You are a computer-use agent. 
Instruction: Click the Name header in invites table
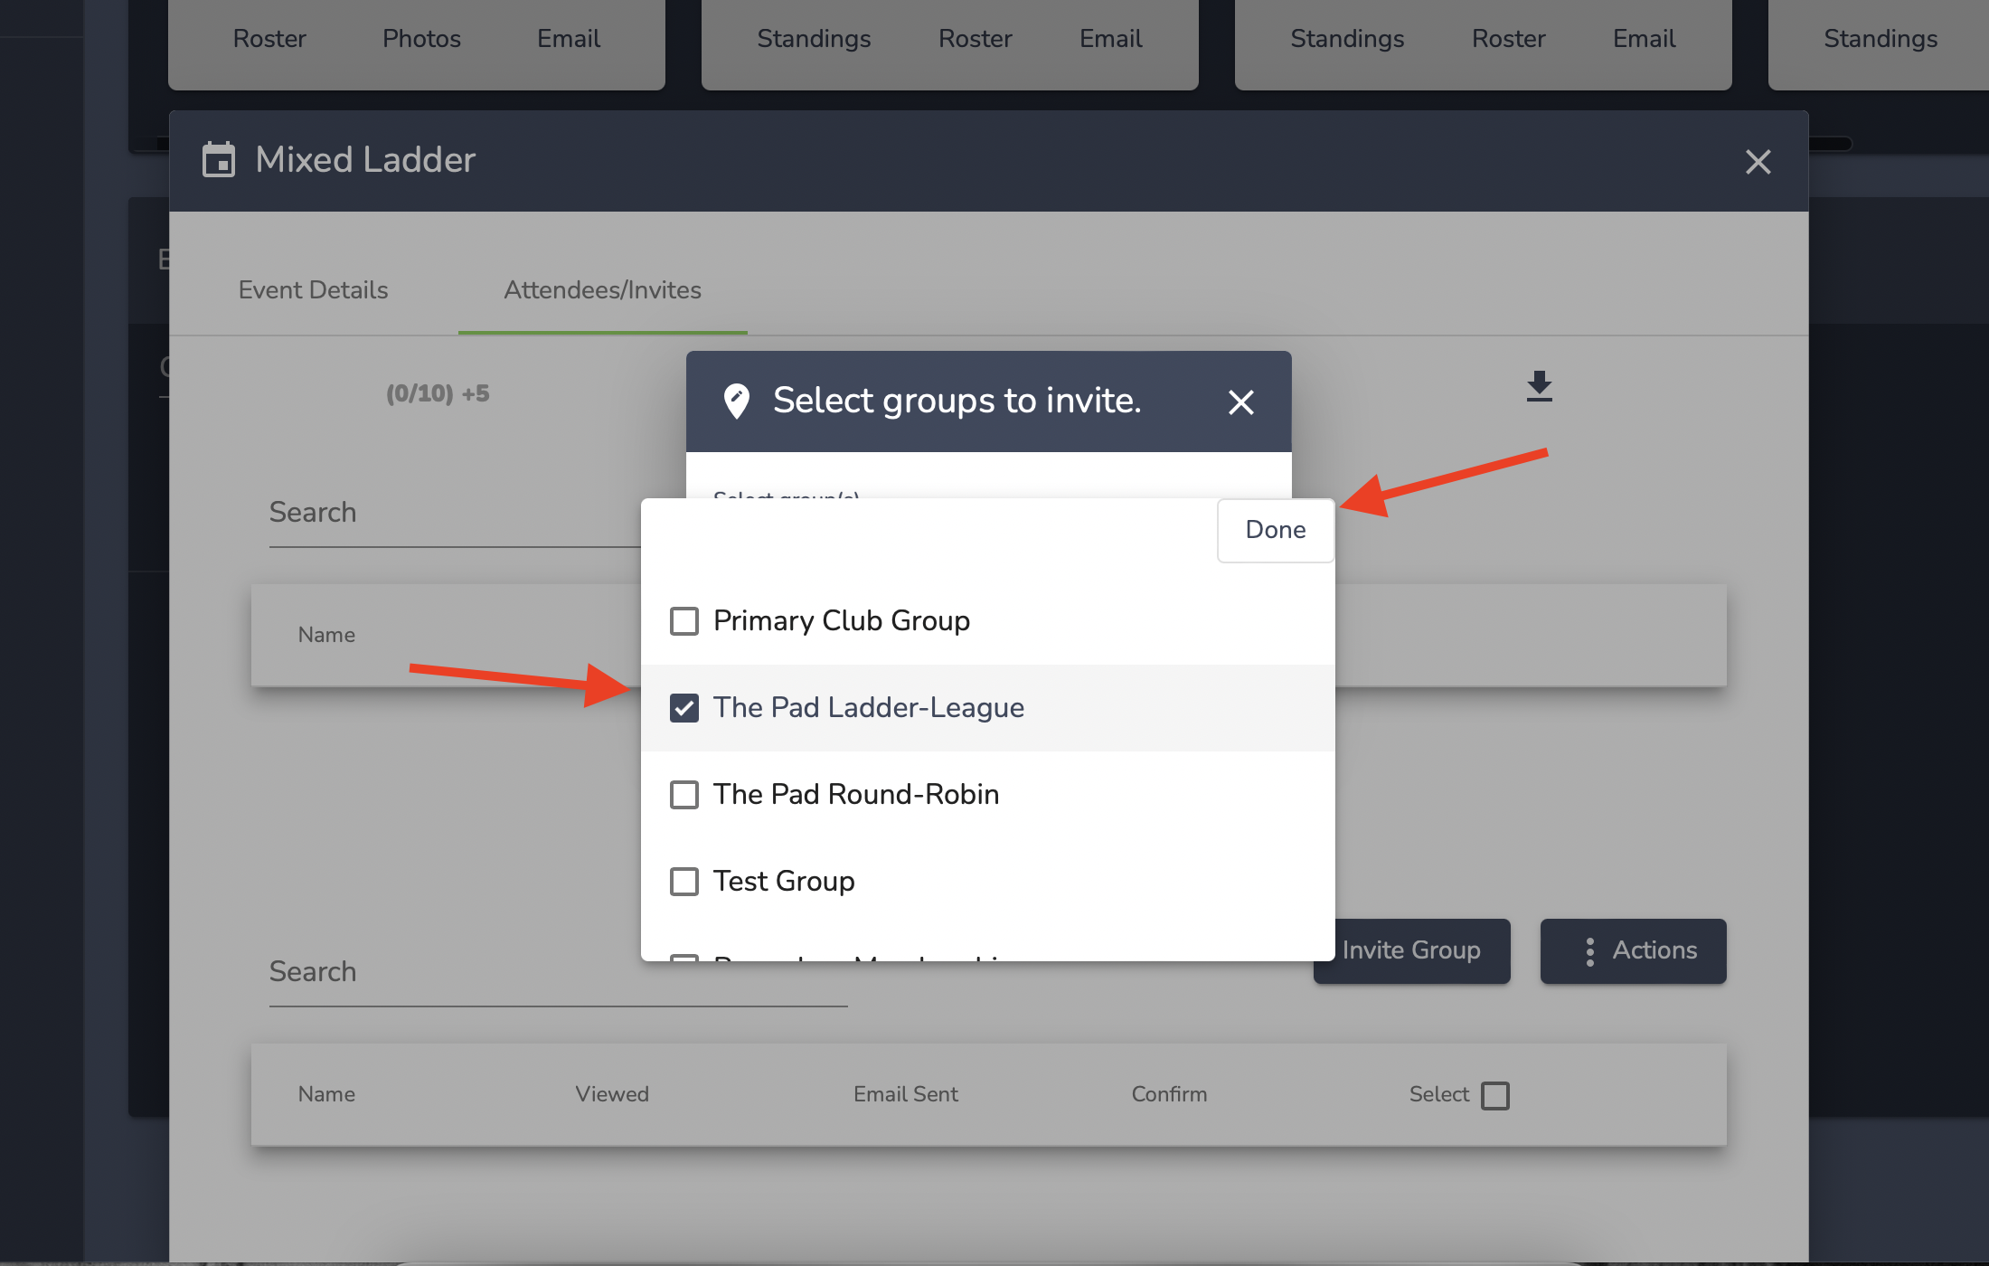326,1094
